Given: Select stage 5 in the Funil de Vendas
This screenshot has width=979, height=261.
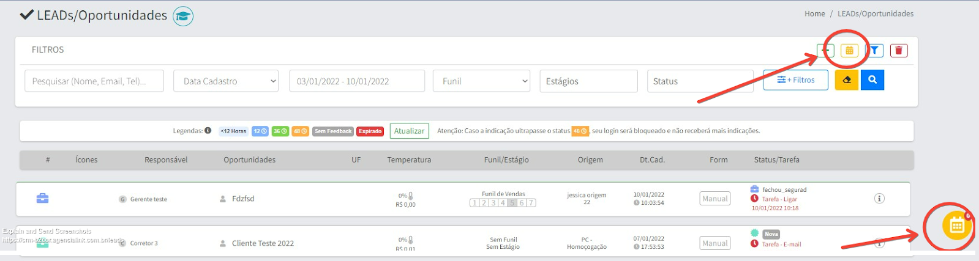Looking at the screenshot, I should (x=512, y=203).
